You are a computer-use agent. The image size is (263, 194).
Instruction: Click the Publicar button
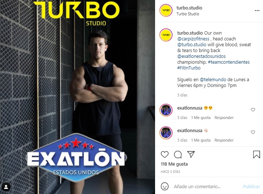tap(251, 186)
